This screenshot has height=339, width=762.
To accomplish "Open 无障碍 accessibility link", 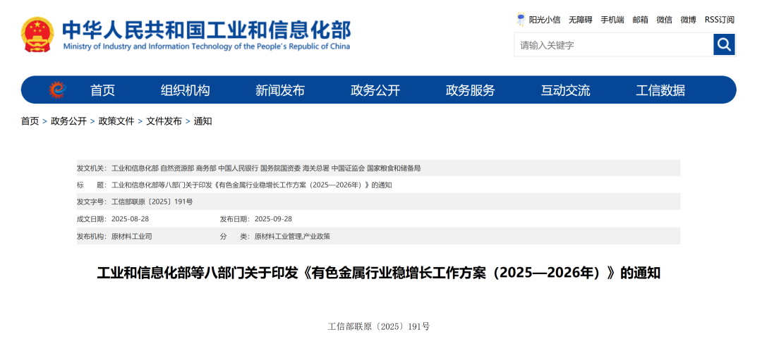I will (581, 20).
